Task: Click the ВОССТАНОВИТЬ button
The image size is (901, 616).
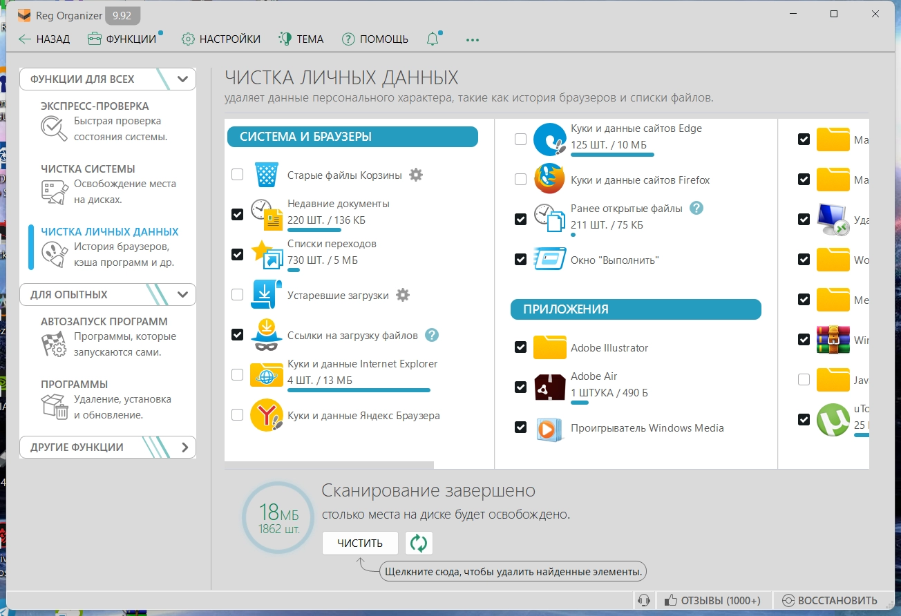Action: pyautogui.click(x=829, y=600)
